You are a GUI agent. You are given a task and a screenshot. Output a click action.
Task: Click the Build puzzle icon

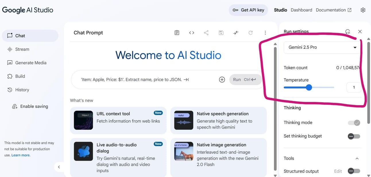click(x=10, y=76)
